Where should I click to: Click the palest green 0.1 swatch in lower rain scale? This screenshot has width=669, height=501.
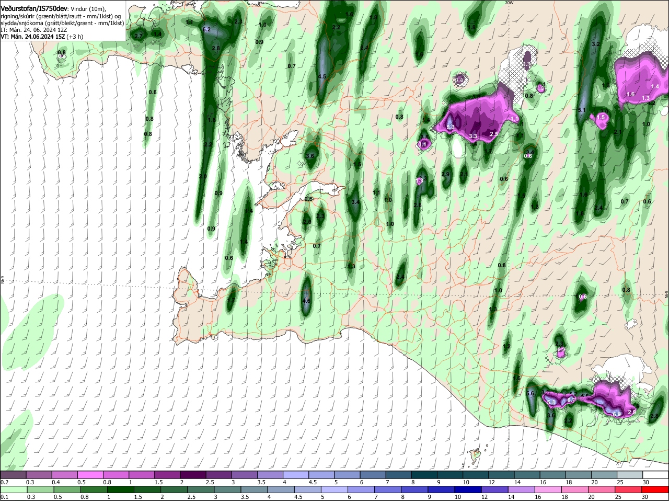[14, 489]
